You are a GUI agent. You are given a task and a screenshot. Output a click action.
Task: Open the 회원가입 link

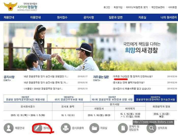click(118, 7)
